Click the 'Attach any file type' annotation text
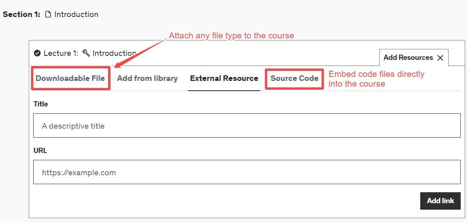Image resolution: width=468 pixels, height=223 pixels. click(x=232, y=36)
